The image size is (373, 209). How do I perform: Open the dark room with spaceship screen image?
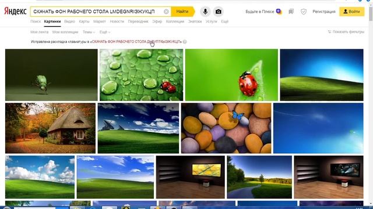click(329, 177)
